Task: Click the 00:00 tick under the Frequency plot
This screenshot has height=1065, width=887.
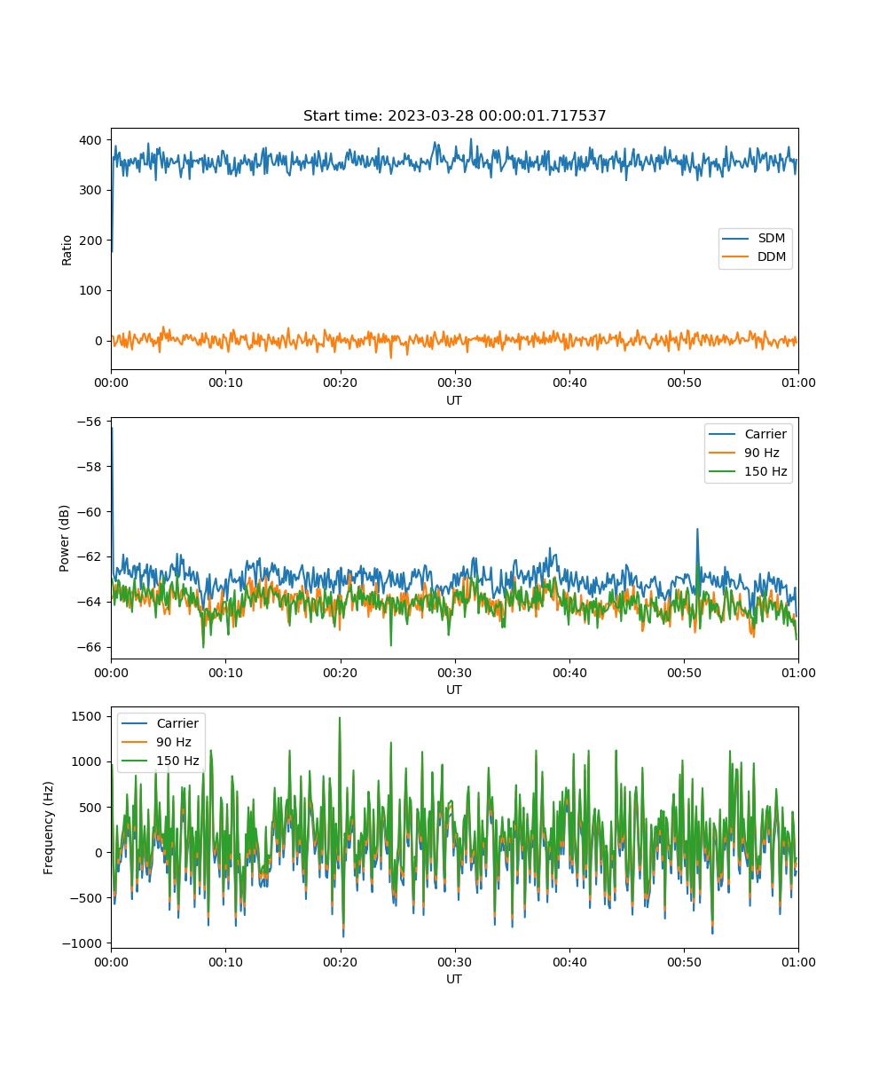Action: tap(111, 961)
